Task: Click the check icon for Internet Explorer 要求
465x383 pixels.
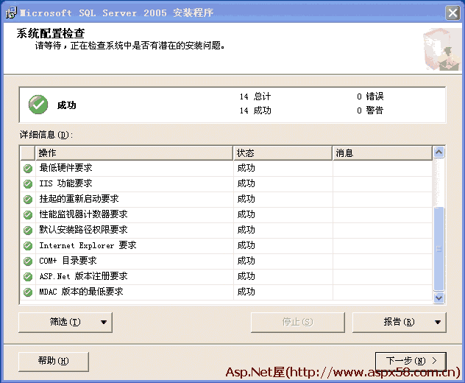Action: click(x=28, y=245)
